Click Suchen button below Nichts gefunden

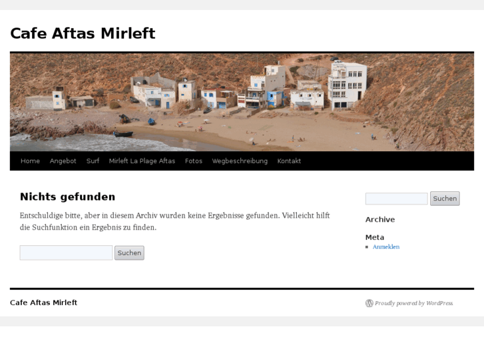pyautogui.click(x=129, y=252)
